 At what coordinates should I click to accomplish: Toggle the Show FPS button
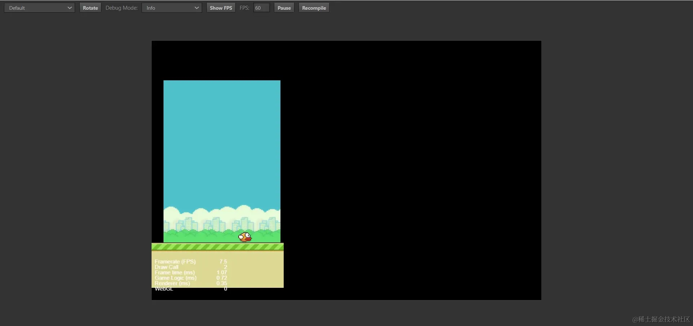[x=221, y=8]
